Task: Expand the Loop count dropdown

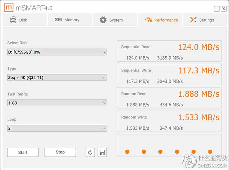Action: click(57, 129)
